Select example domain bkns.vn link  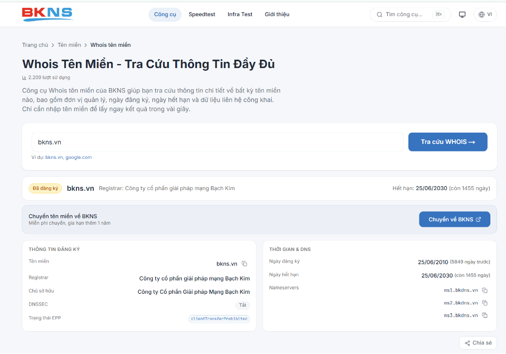click(x=54, y=157)
